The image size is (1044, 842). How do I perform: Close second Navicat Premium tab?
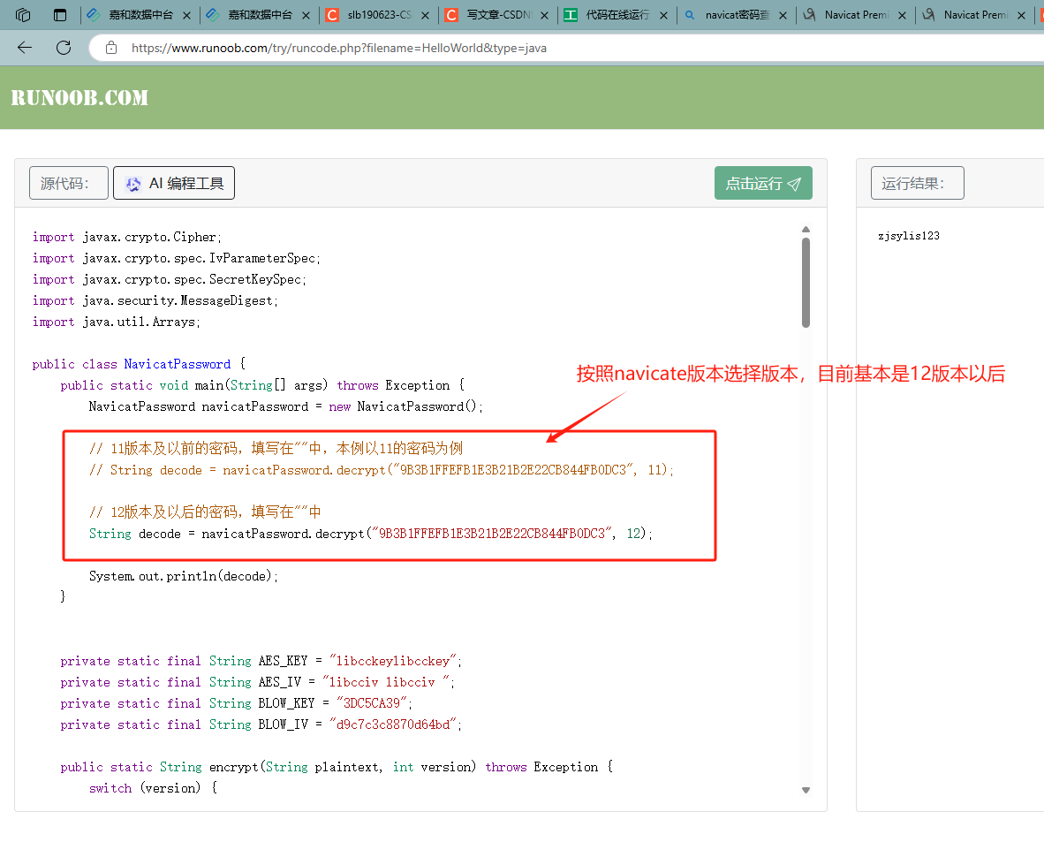click(x=1021, y=15)
